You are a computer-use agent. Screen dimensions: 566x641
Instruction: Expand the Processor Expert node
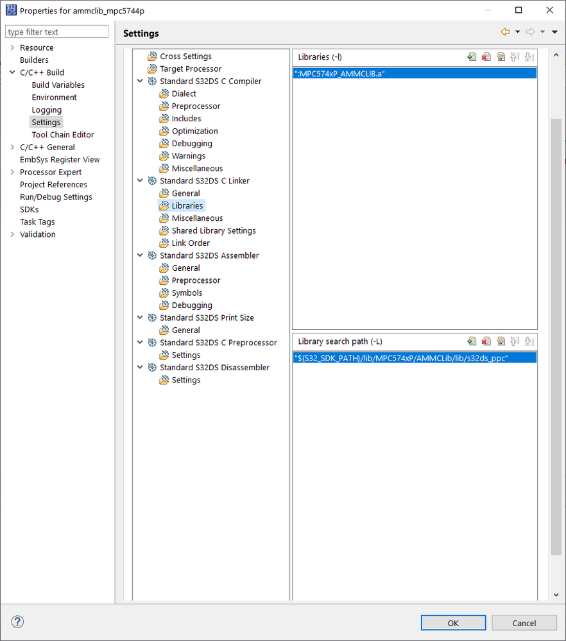pos(12,172)
